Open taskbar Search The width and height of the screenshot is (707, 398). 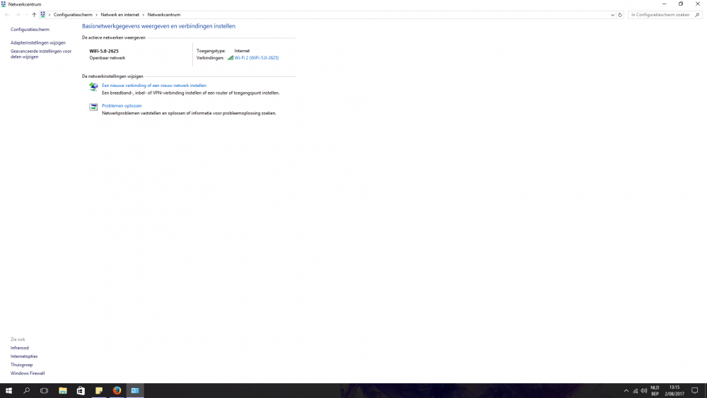(x=26, y=391)
